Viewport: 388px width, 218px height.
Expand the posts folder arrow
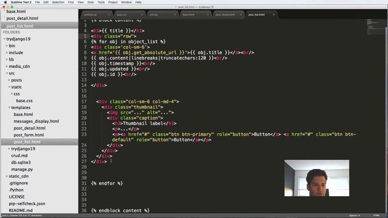click(x=9, y=80)
